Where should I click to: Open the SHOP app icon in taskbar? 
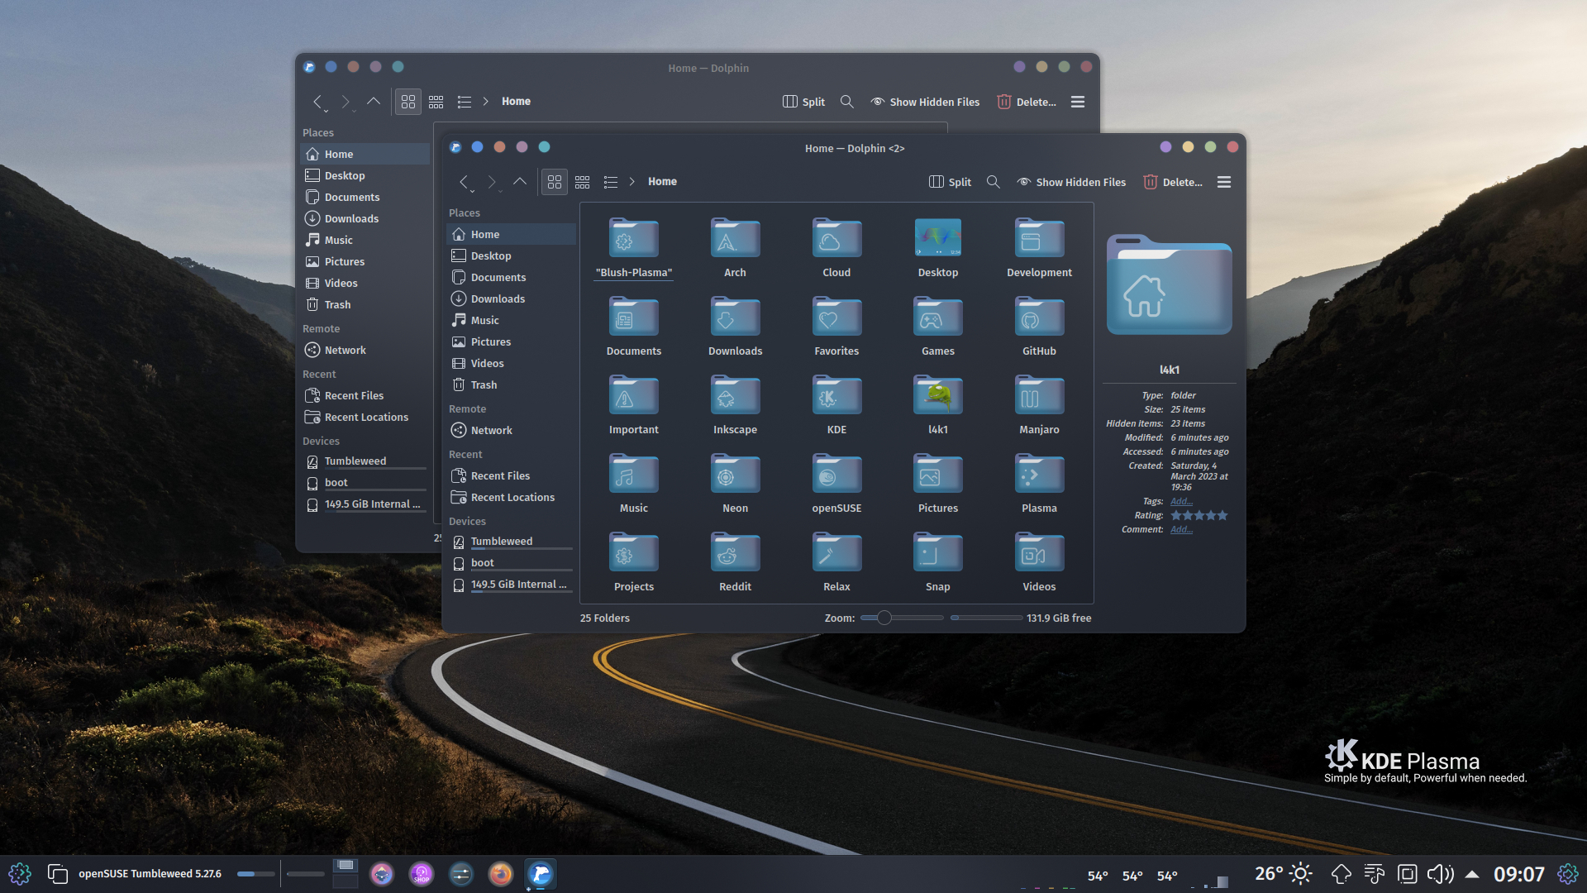coord(422,874)
